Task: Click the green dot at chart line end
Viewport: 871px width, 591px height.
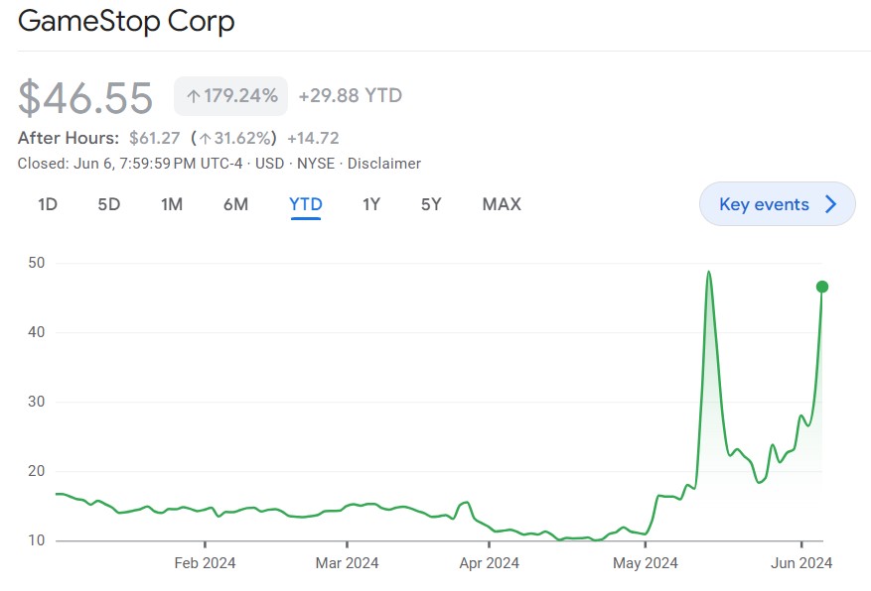Action: pyautogui.click(x=822, y=287)
